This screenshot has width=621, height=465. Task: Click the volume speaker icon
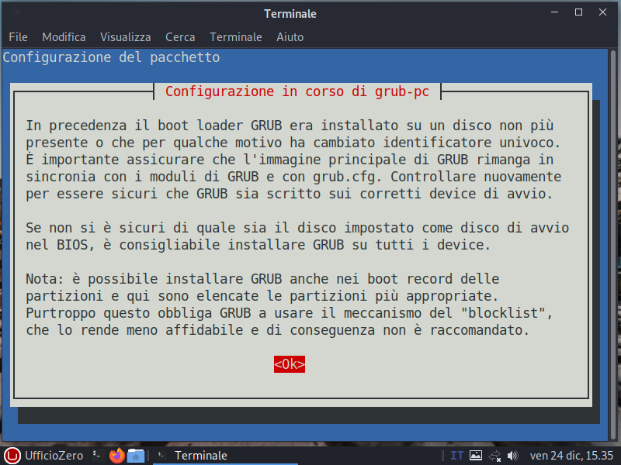(x=512, y=456)
